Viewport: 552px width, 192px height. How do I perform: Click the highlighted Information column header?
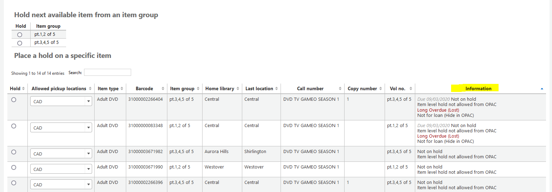(478, 88)
